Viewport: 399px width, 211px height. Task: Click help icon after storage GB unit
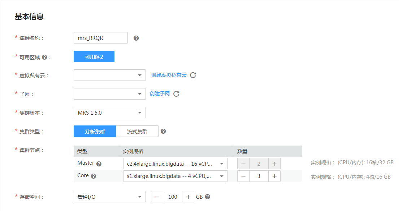pyautogui.click(x=208, y=197)
